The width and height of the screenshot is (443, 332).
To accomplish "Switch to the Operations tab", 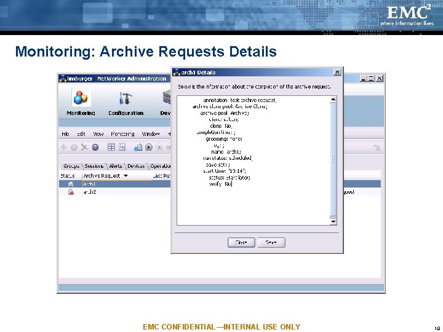I will 160,166.
